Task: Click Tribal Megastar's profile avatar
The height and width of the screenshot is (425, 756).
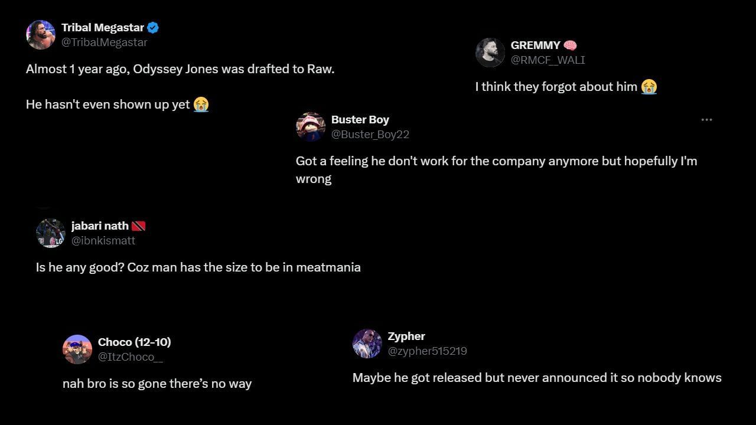Action: click(x=41, y=35)
